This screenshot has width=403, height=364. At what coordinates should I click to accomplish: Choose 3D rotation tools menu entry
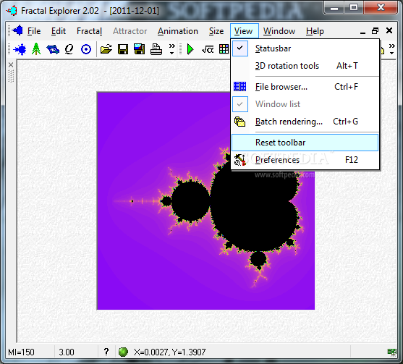click(305, 66)
